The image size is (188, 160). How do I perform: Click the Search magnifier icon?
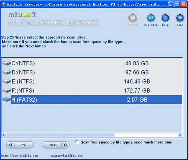coord(133,18)
